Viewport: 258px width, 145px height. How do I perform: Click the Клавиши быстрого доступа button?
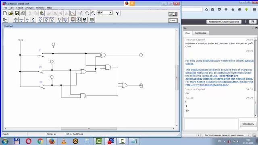pyautogui.click(x=224, y=22)
